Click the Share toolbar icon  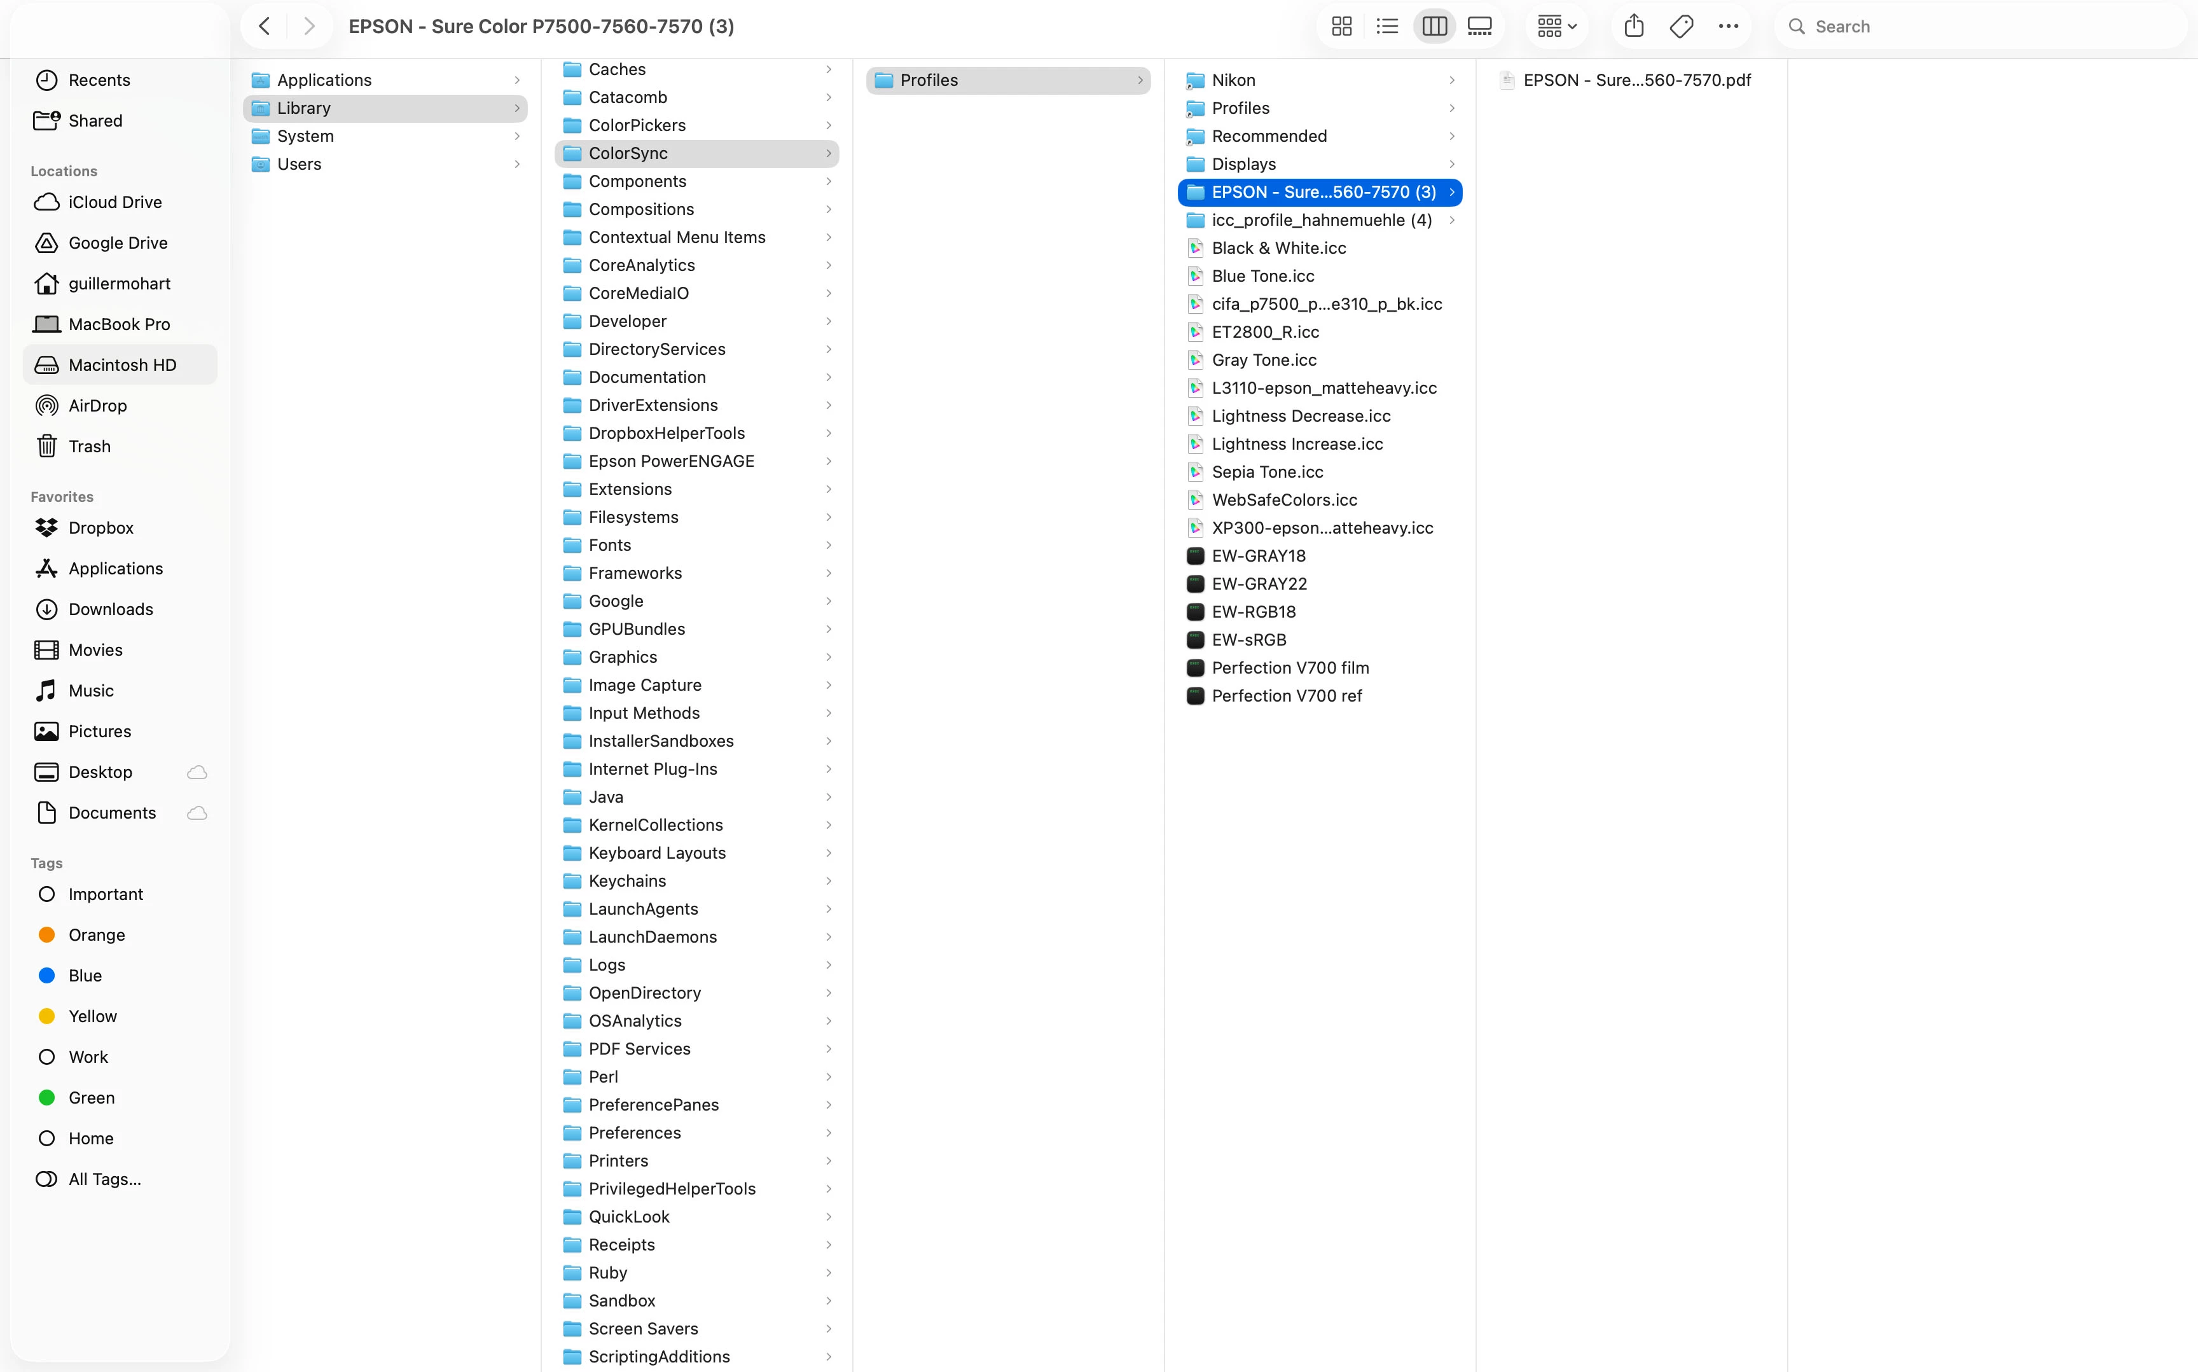click(1634, 26)
